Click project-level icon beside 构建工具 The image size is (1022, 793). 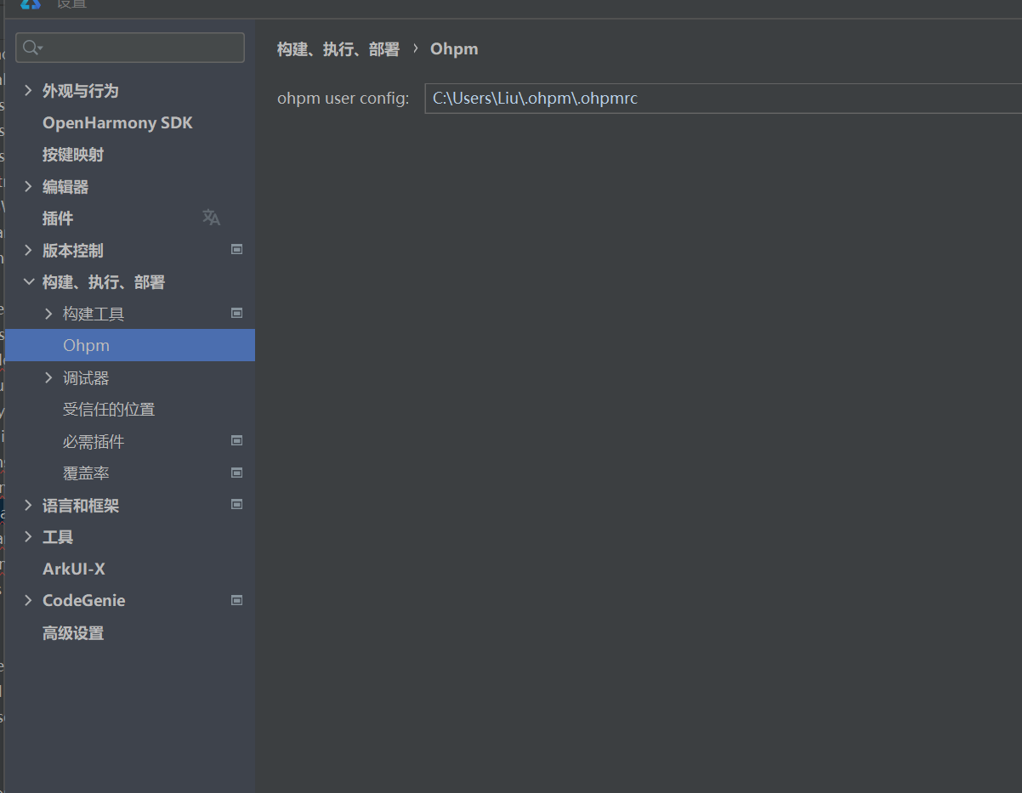click(x=237, y=313)
